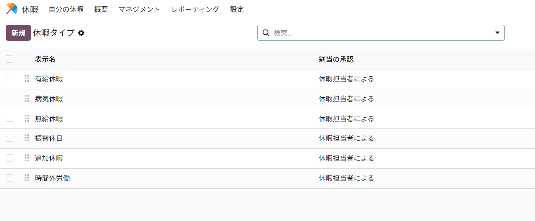
Task: Open the 設定 menu
Action: click(237, 9)
